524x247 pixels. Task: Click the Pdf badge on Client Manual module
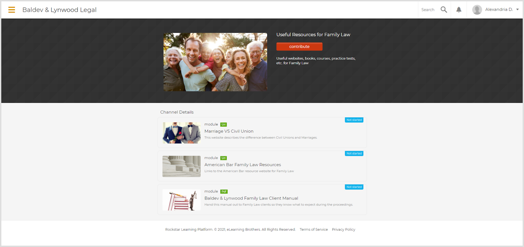(224, 192)
